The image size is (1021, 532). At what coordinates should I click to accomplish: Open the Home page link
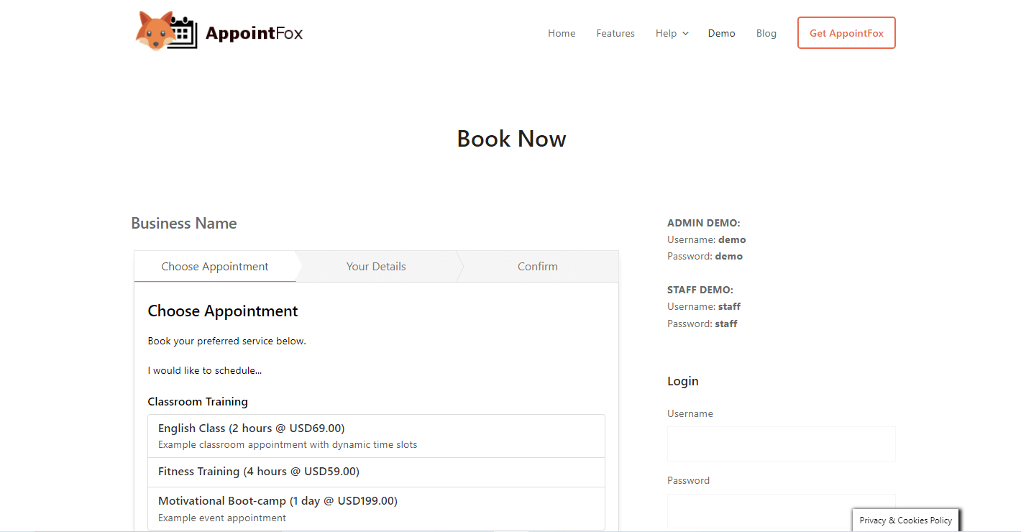[x=562, y=33]
